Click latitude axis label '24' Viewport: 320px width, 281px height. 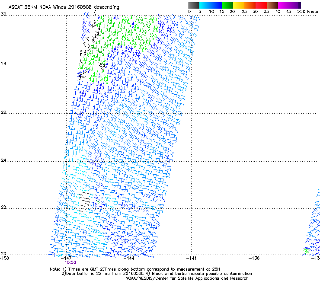point(3,160)
